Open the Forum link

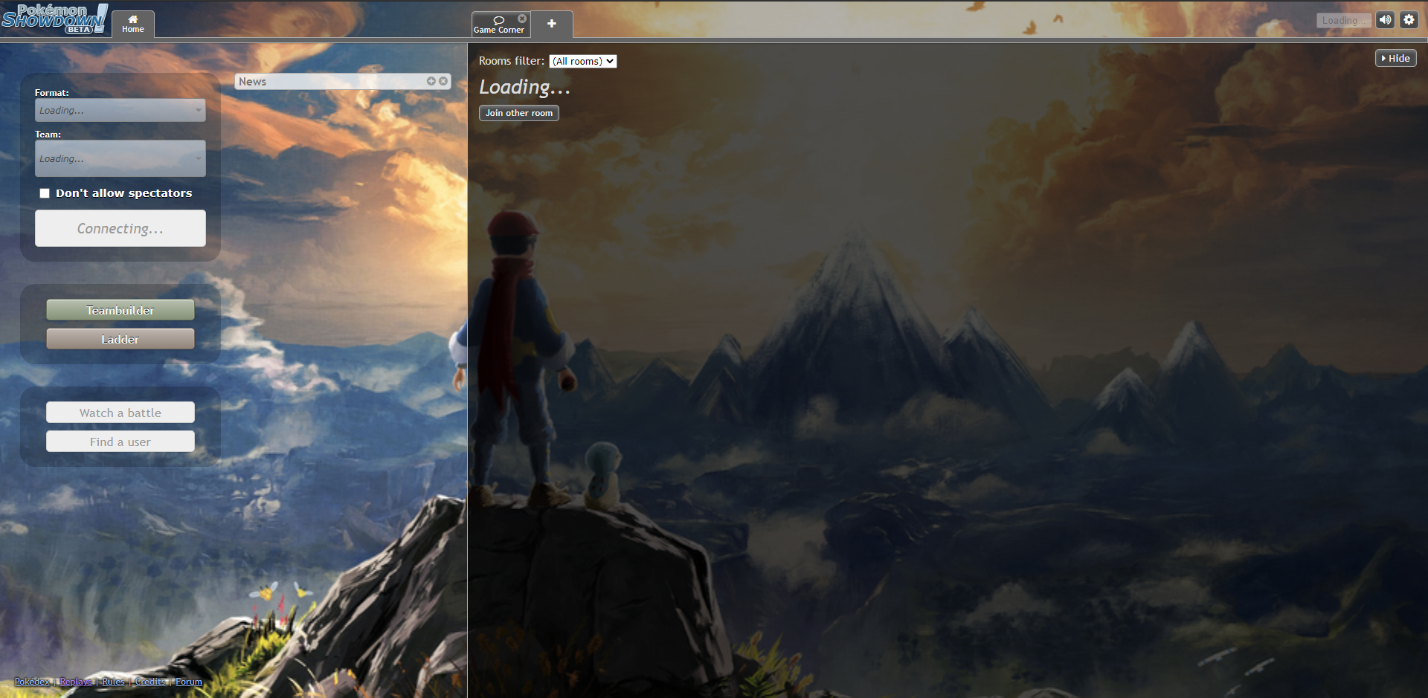pyautogui.click(x=189, y=682)
